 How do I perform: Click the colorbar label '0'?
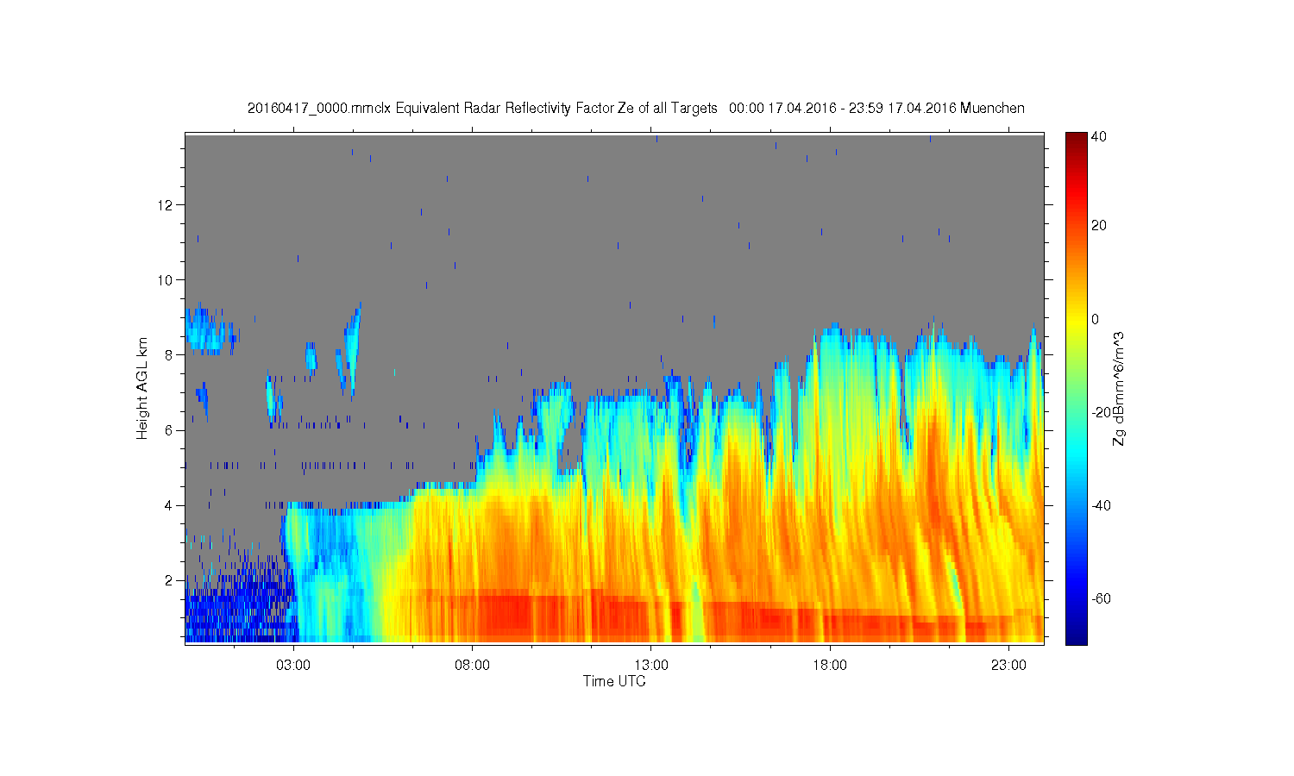point(1096,319)
